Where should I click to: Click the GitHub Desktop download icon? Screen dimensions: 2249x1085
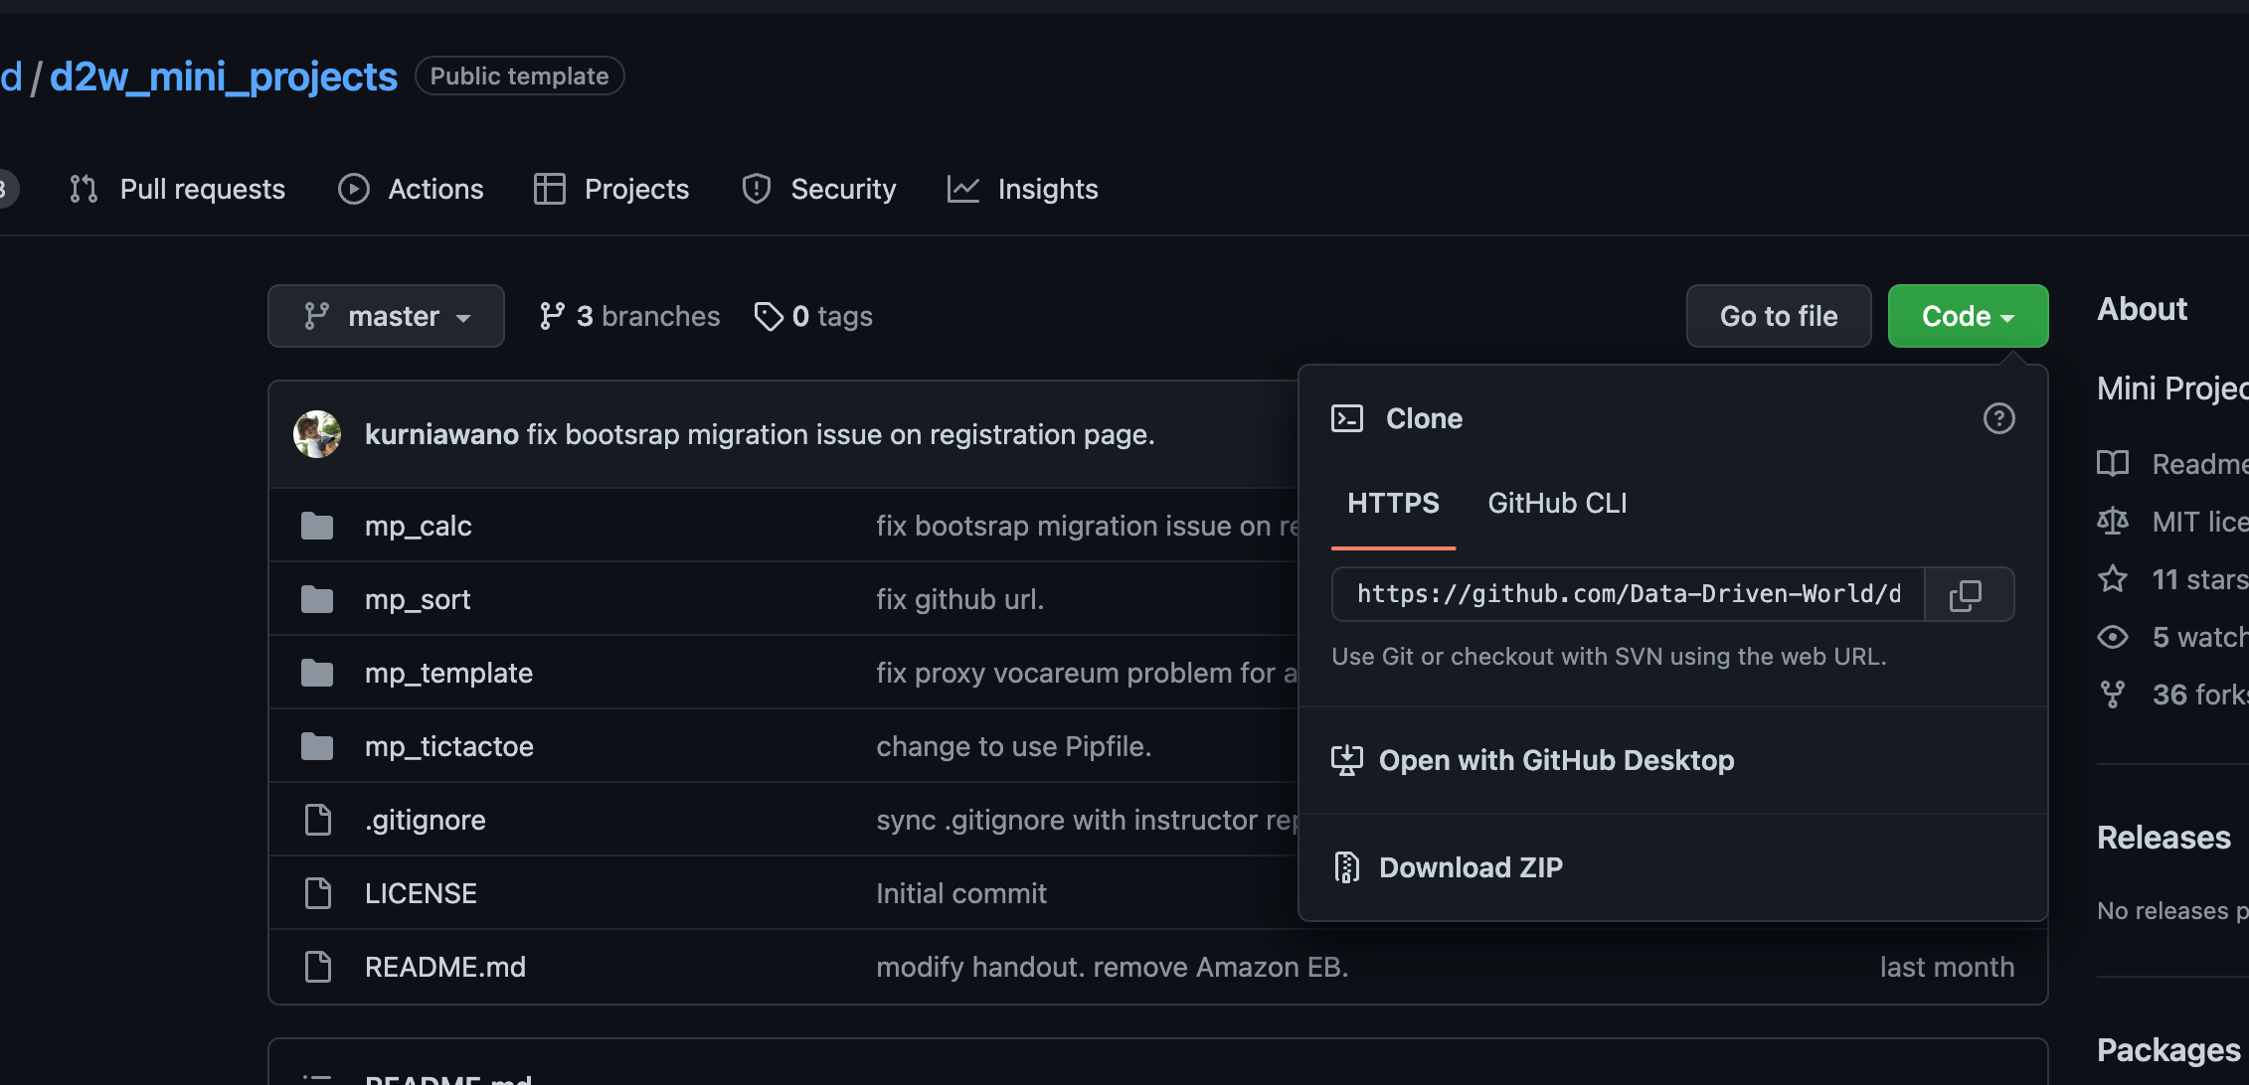click(x=1346, y=760)
